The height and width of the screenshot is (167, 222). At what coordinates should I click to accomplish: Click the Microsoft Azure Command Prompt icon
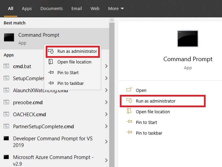pos(6,157)
